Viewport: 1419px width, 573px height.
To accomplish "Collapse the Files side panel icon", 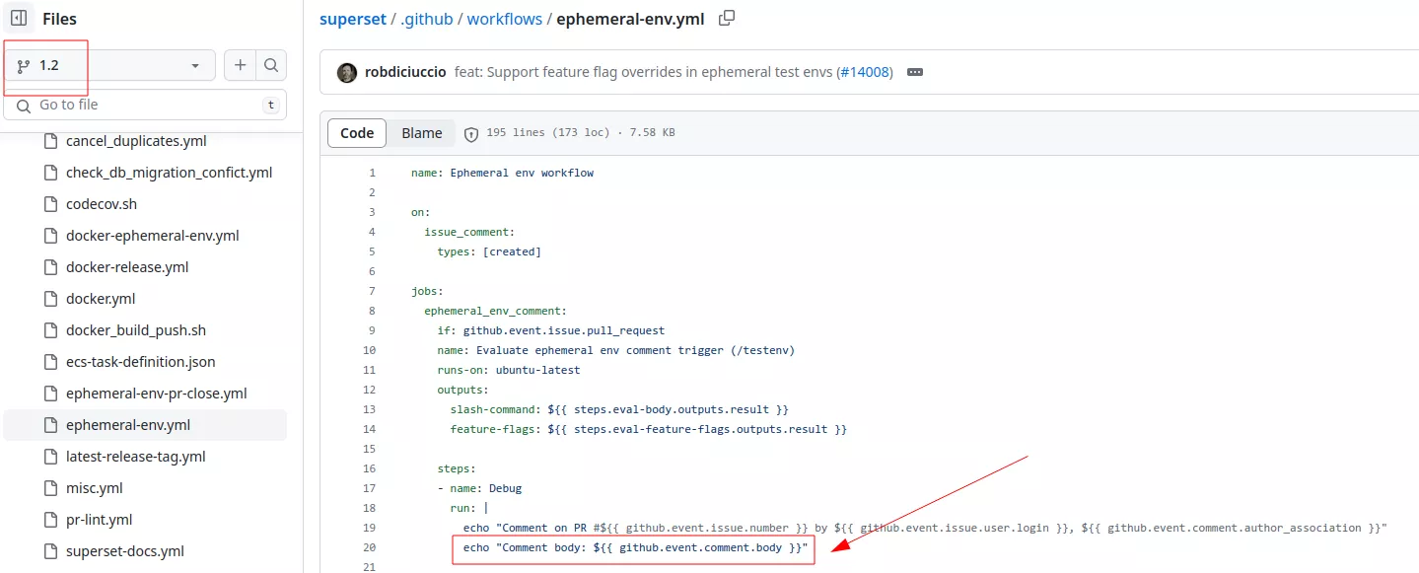I will (19, 18).
